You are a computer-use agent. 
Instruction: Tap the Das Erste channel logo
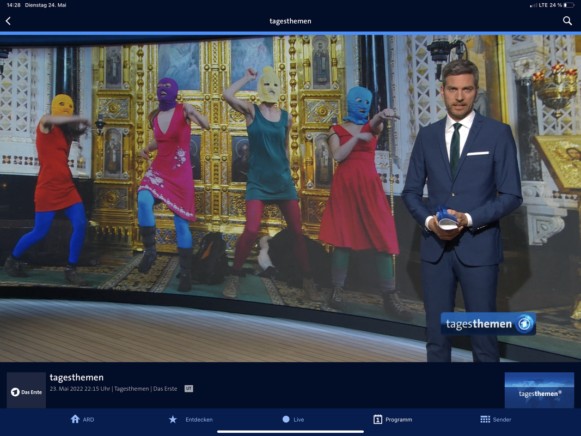pyautogui.click(x=26, y=390)
